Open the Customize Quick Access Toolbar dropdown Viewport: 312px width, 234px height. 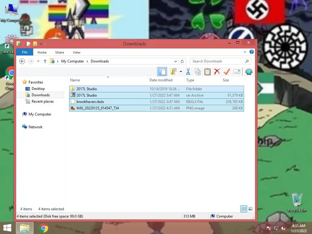point(41,44)
